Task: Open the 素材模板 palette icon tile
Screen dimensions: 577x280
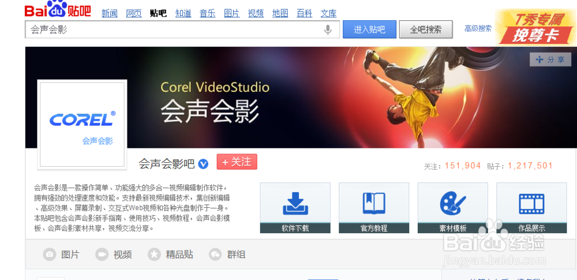Action: pos(452,208)
